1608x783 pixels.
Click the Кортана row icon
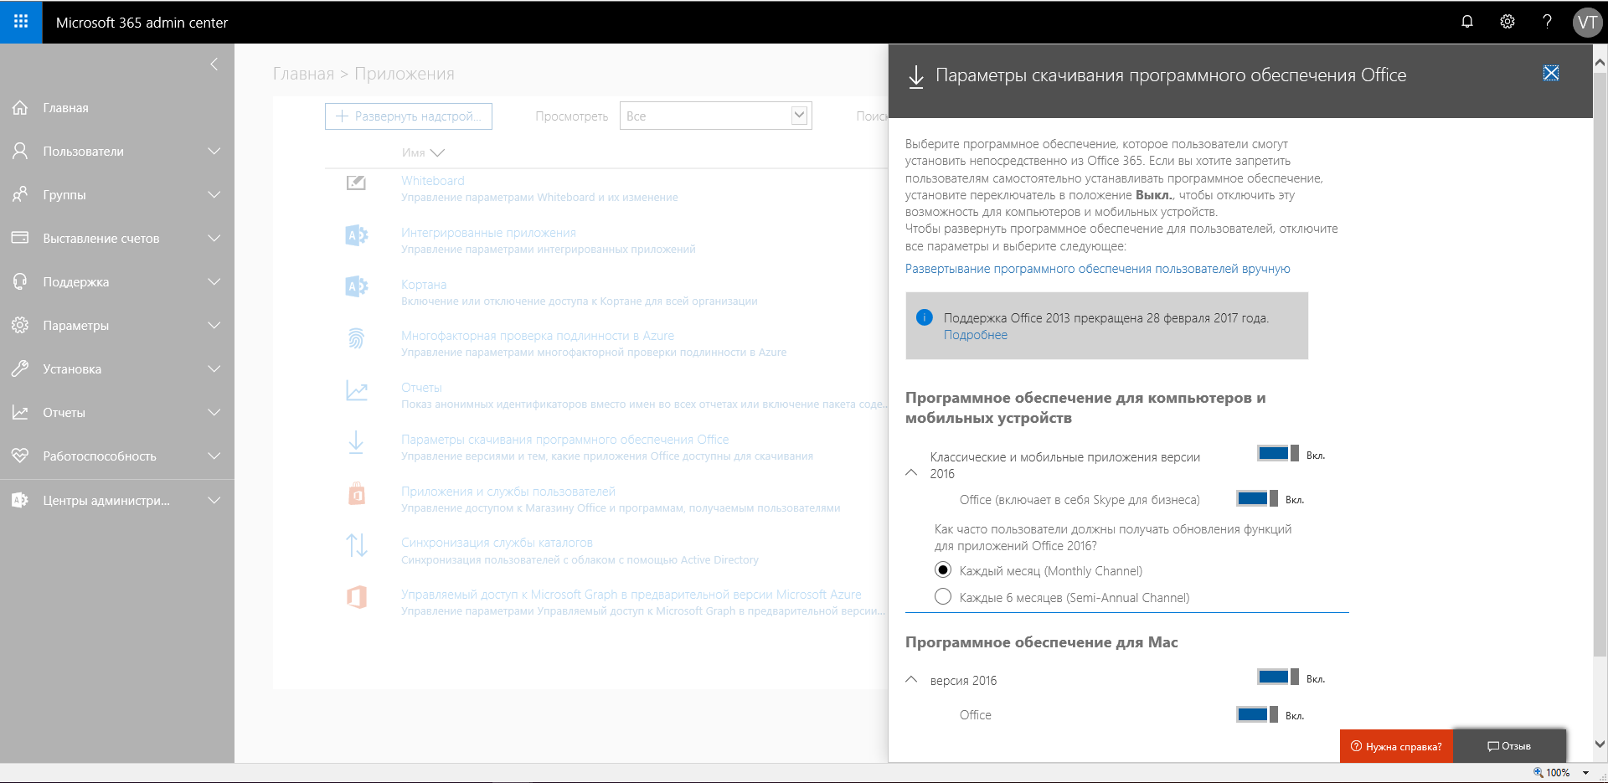pos(357,287)
